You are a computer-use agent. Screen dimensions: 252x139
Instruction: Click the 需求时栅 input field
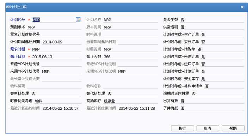click(x=57, y=49)
